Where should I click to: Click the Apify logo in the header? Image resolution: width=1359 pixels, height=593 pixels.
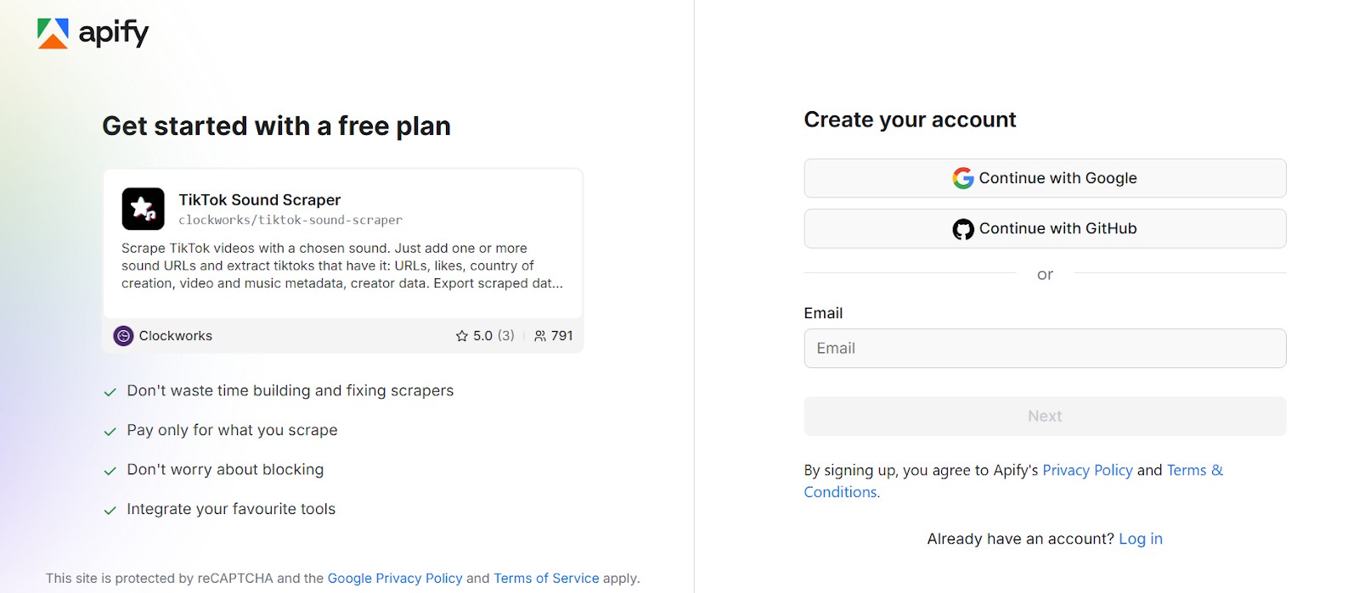coord(93,33)
